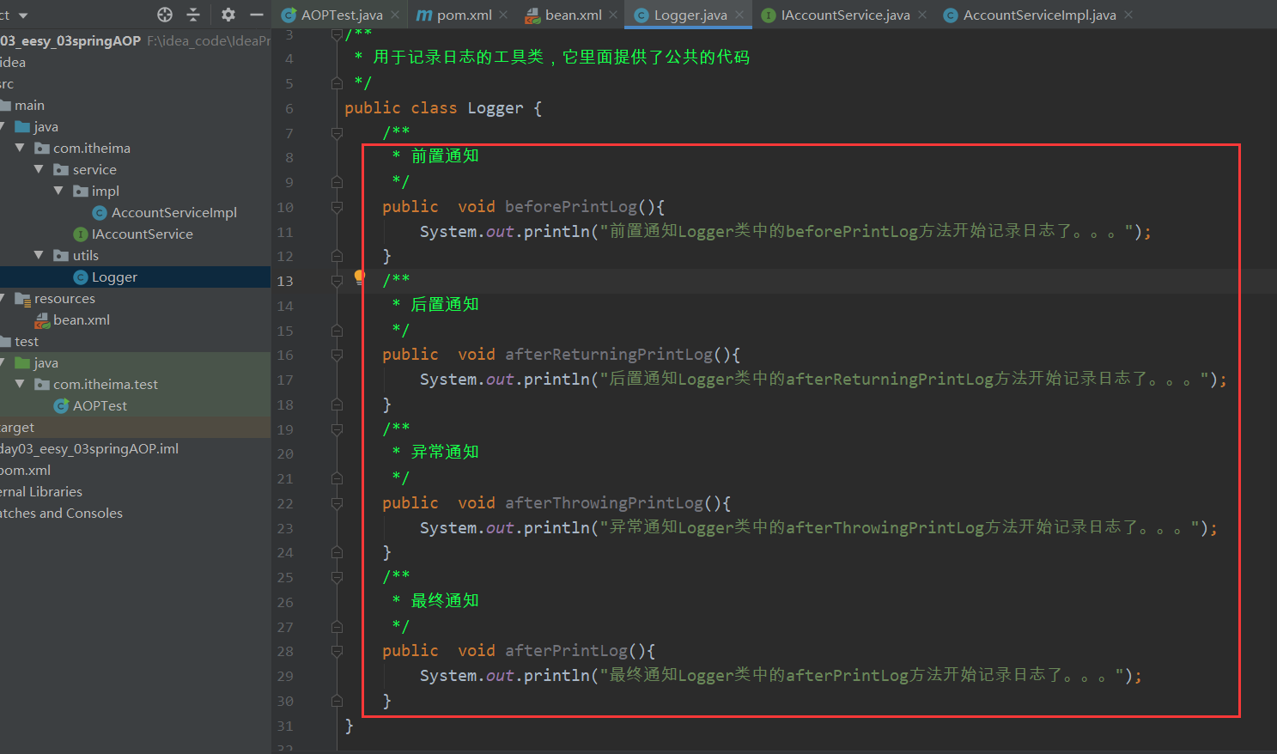Image resolution: width=1277 pixels, height=754 pixels.
Task: Click the scroll-from-source target icon
Action: [x=165, y=15]
